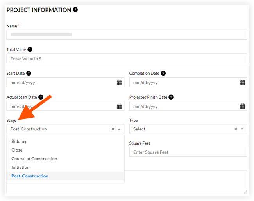Open the Actual Start Date calendar picker
254x201 pixels.
click(x=119, y=106)
